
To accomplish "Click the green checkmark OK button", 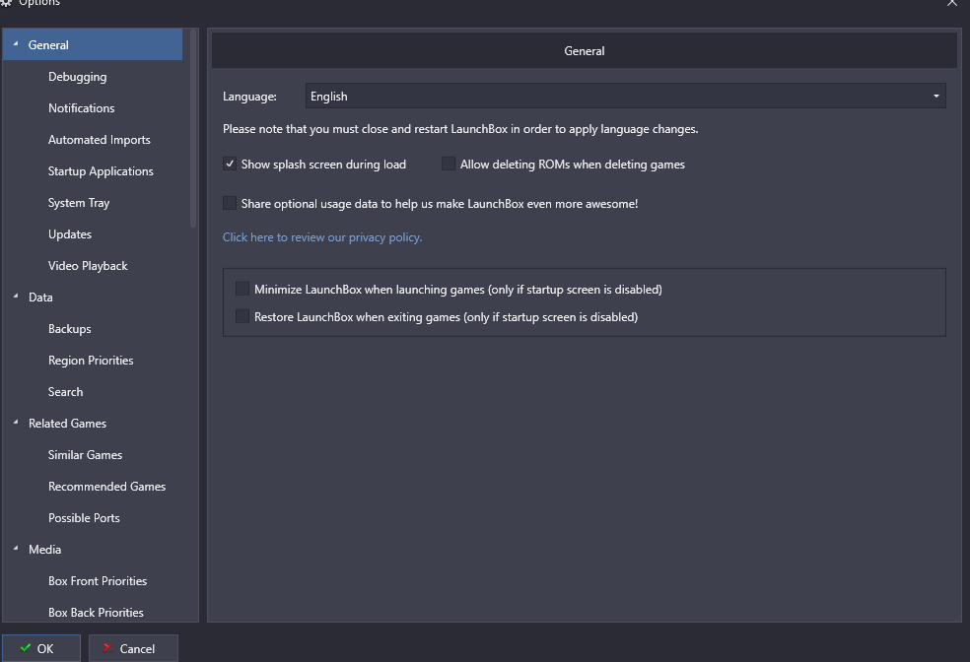I will (40, 648).
